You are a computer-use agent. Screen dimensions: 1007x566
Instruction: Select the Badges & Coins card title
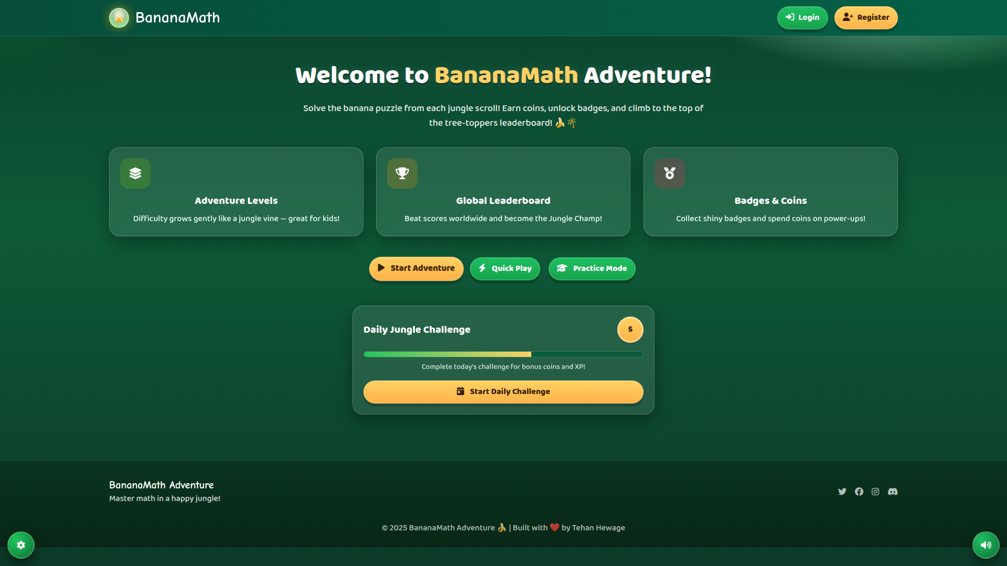pyautogui.click(x=770, y=201)
